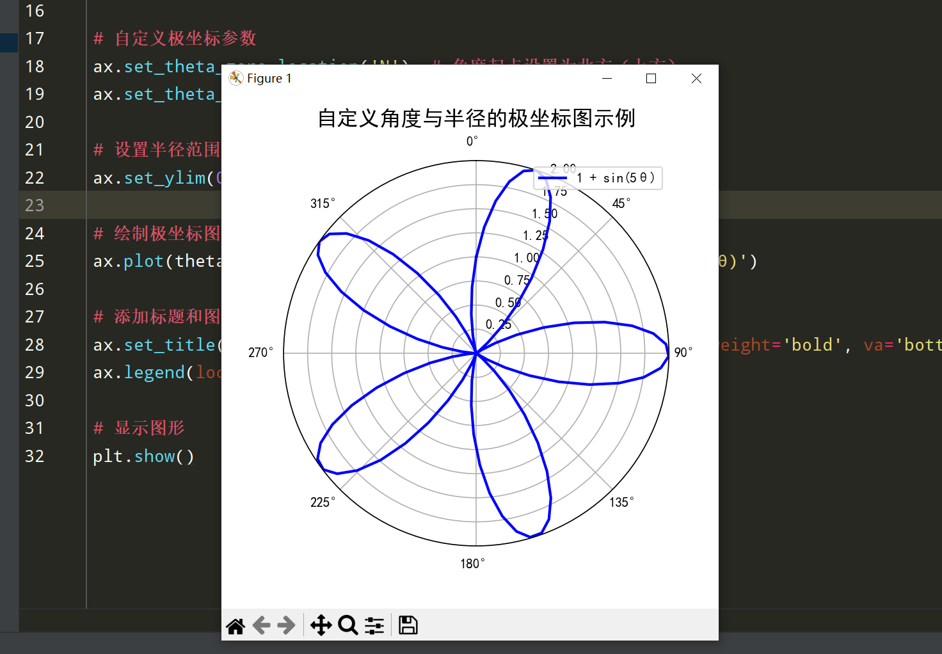Image resolution: width=942 pixels, height=654 pixels.
Task: Click the 180° angle label
Action: point(472,563)
